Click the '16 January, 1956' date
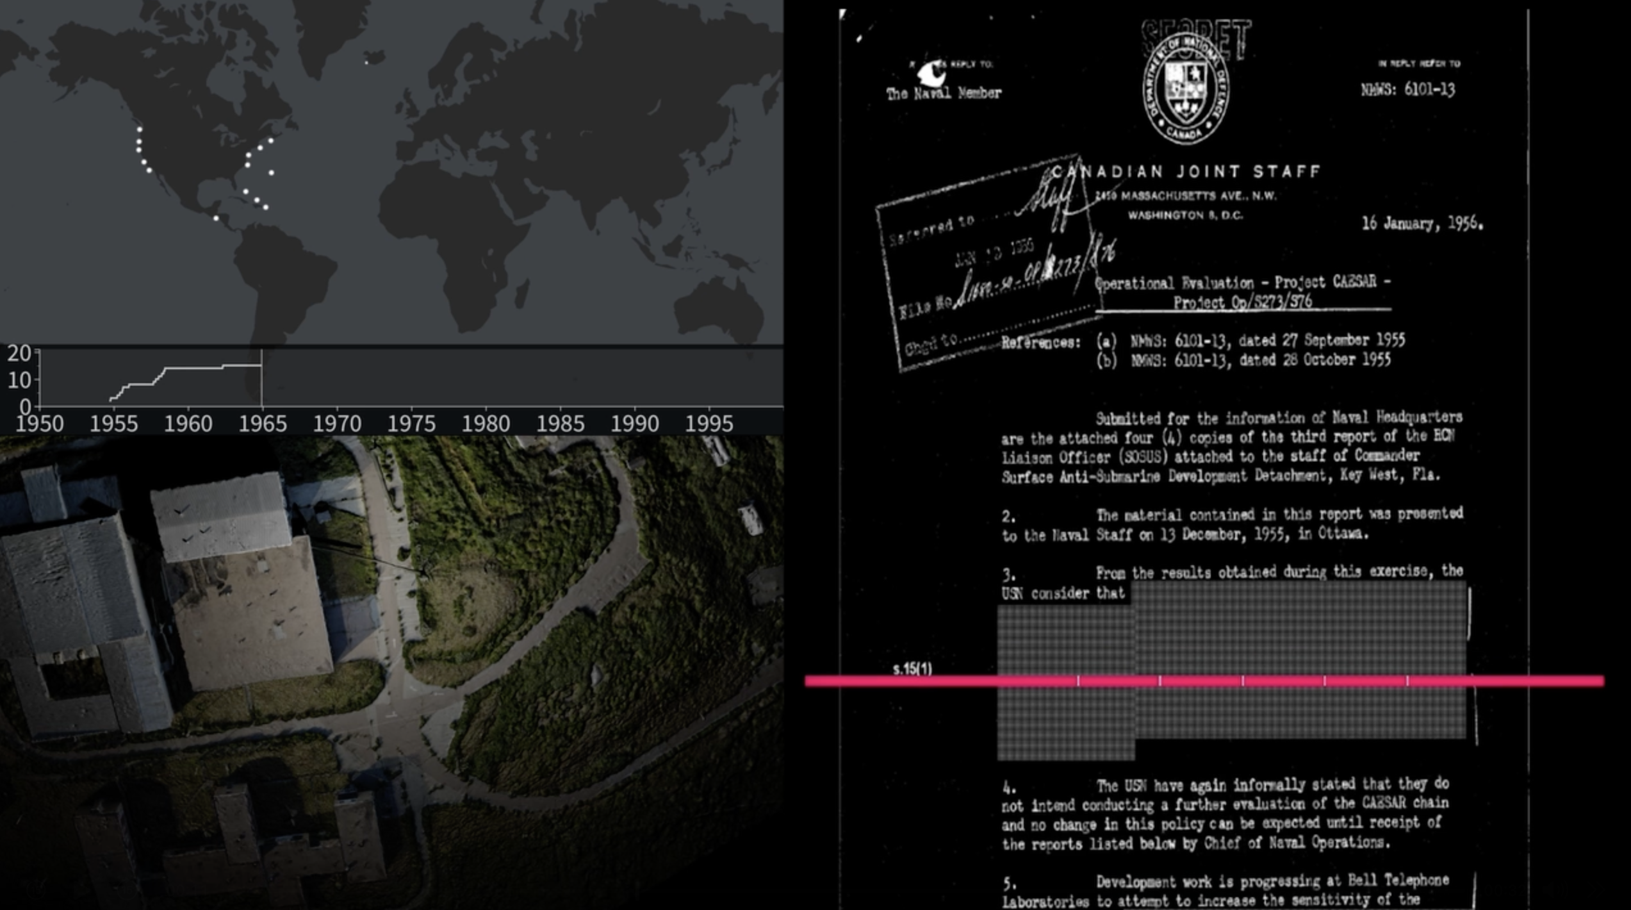The width and height of the screenshot is (1631, 910). (1422, 224)
